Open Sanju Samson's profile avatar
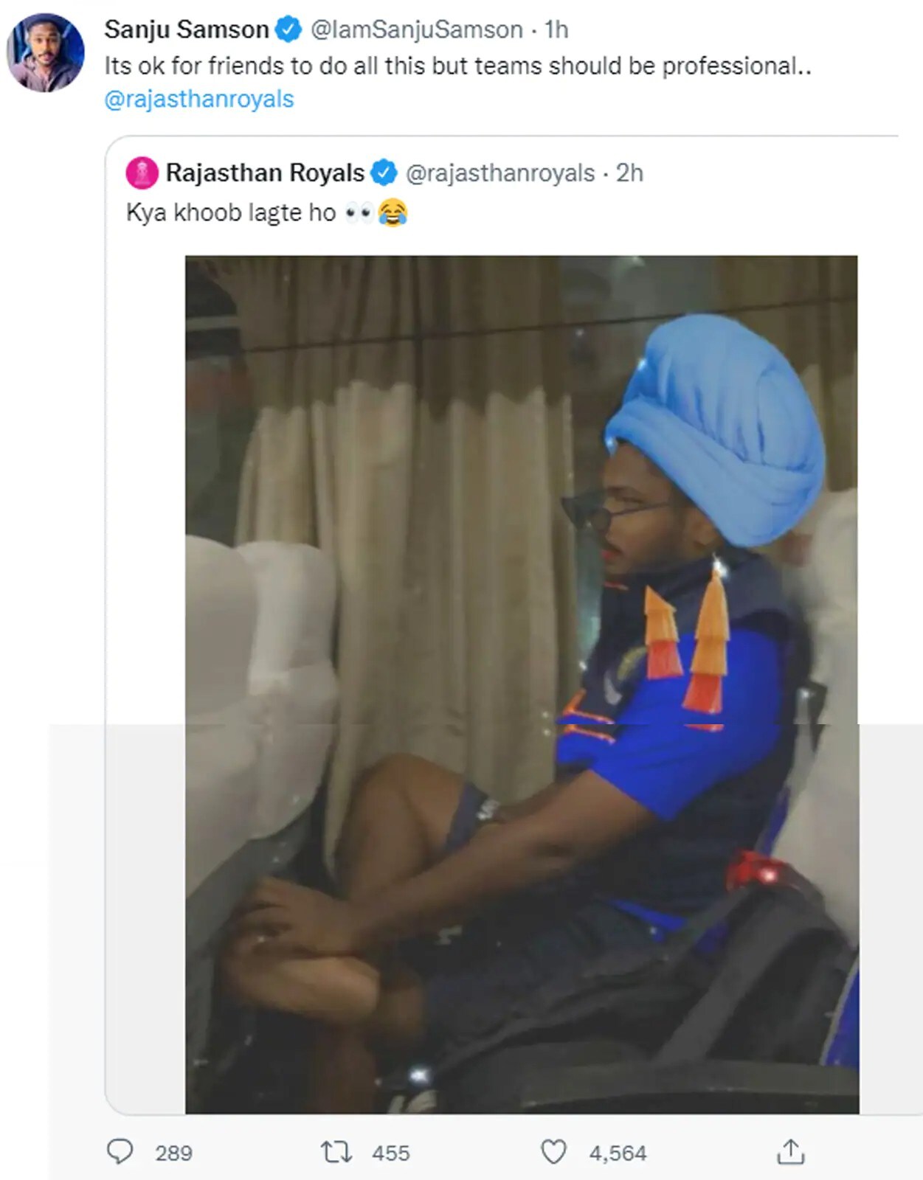 click(x=46, y=53)
